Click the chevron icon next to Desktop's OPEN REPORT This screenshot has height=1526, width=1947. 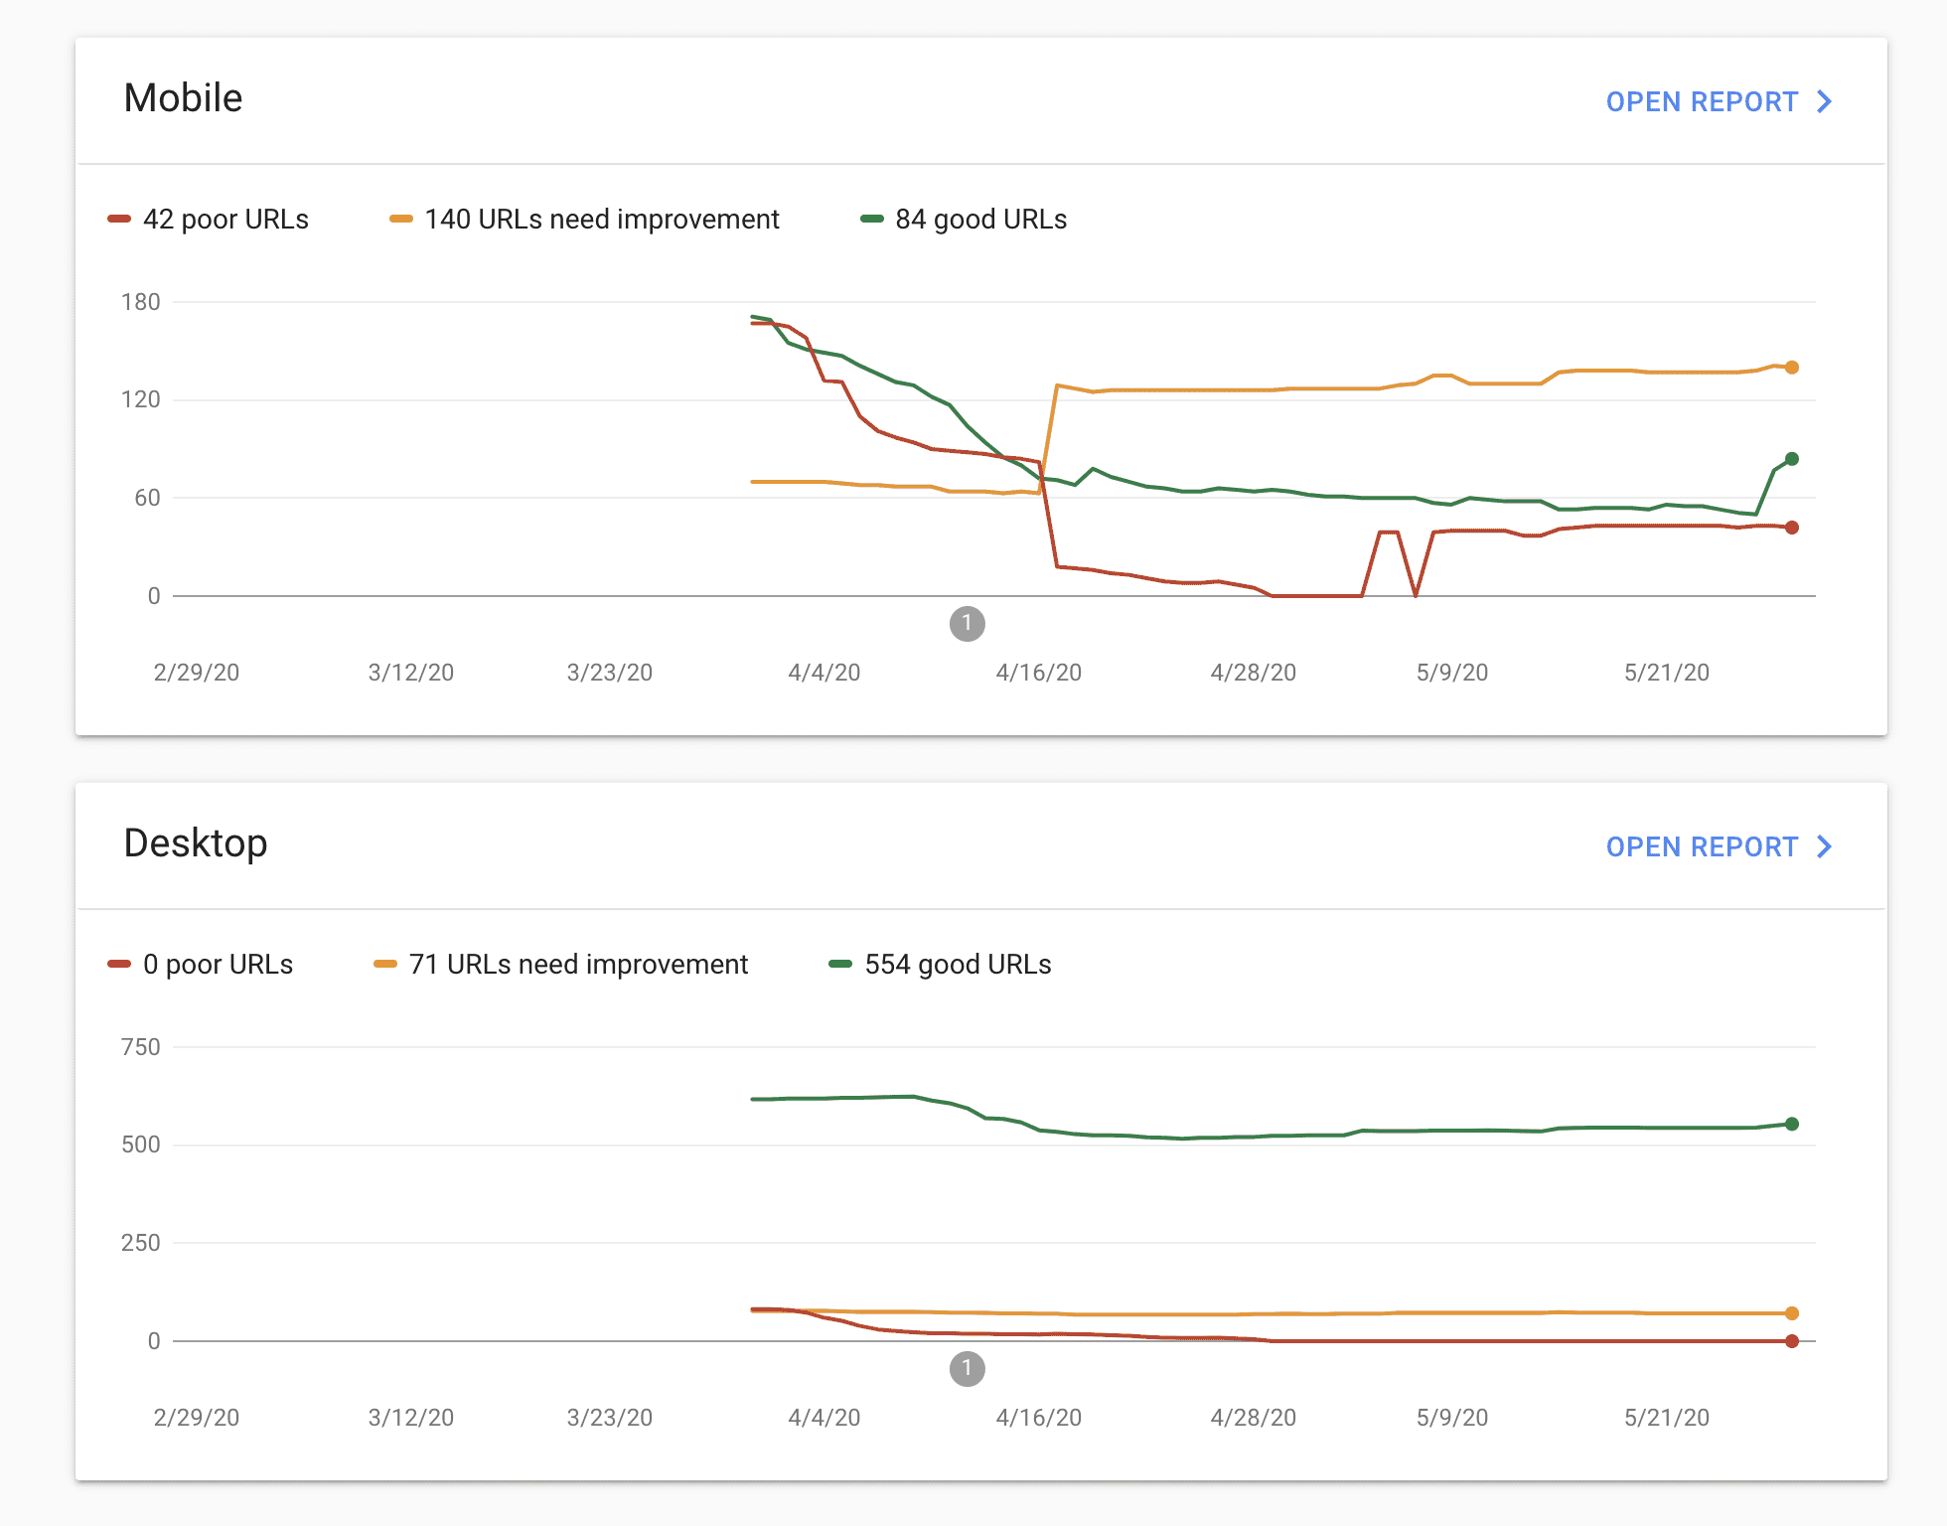pos(1824,846)
